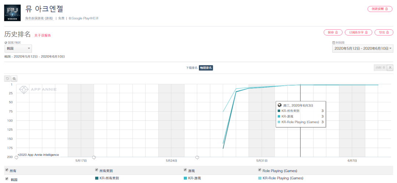The height and width of the screenshot is (183, 397).
Task: Click the 订阅&分享 button
Action: point(358,32)
